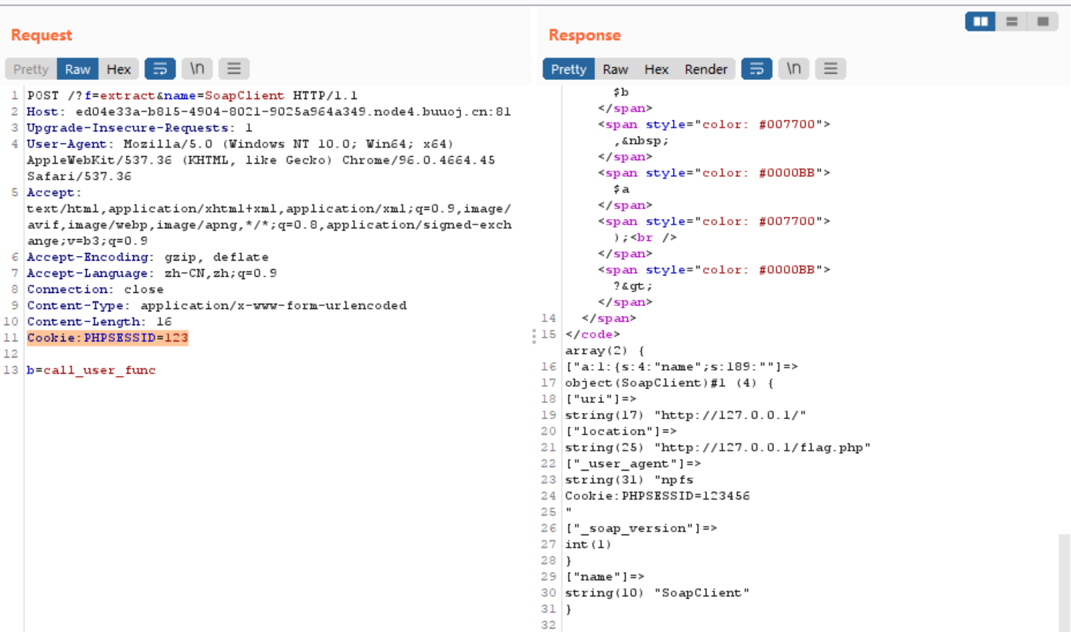Click the Accept-Language header line

(152, 273)
